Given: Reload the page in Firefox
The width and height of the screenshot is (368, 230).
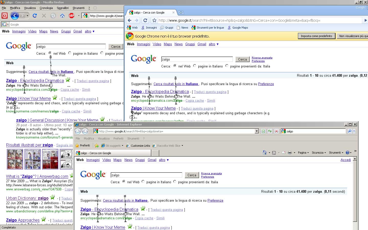Looking at the screenshot, I should [x=35, y=16].
